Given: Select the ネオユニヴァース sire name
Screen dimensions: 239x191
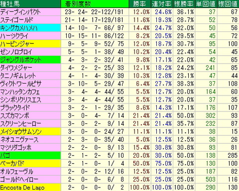Looking at the screenshot, I should point(19,139).
